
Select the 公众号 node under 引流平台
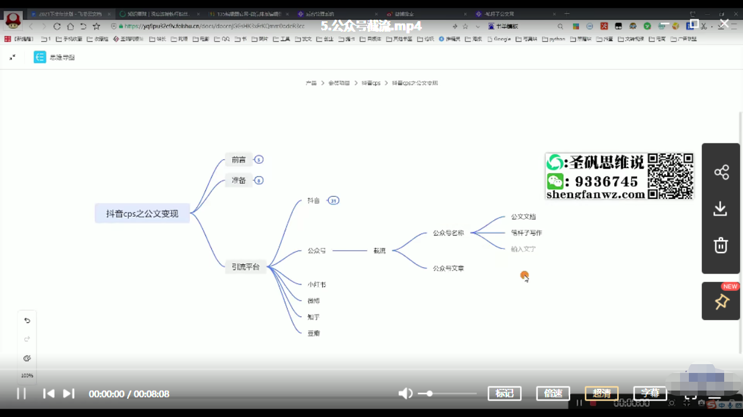316,251
